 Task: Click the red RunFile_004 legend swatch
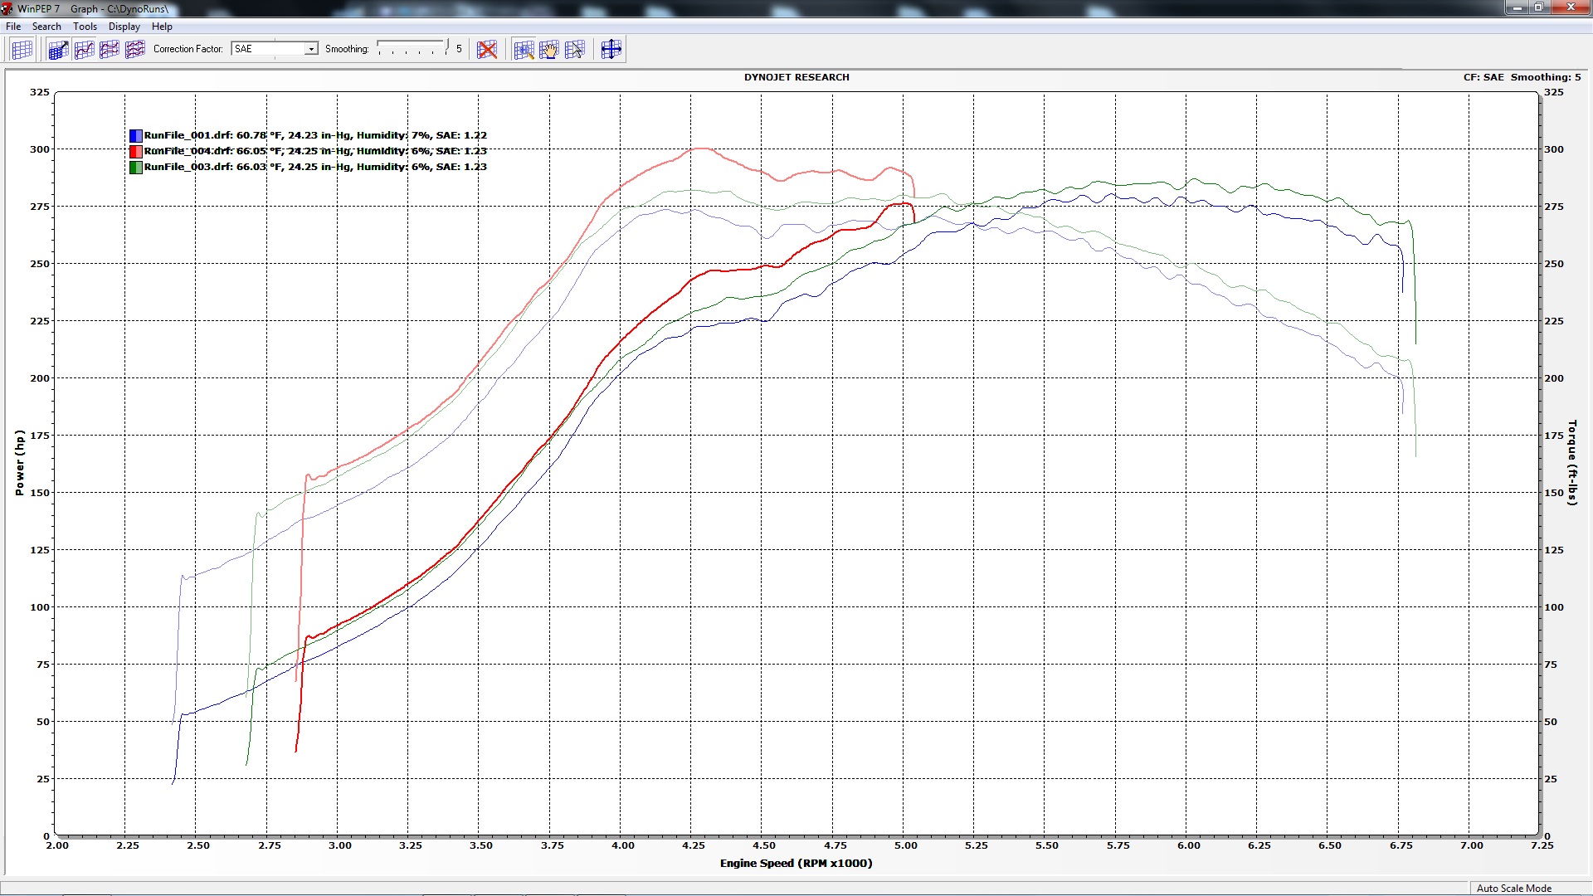[x=136, y=151]
